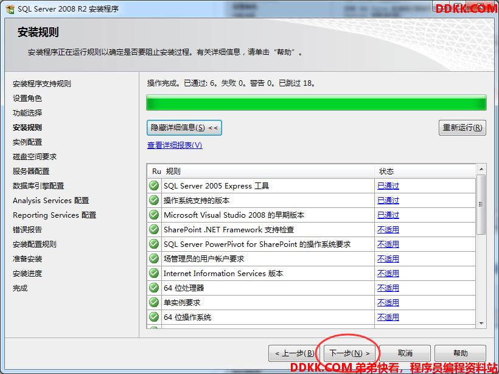Sort by the 状态 column header
The image size is (499, 374).
pos(425,171)
